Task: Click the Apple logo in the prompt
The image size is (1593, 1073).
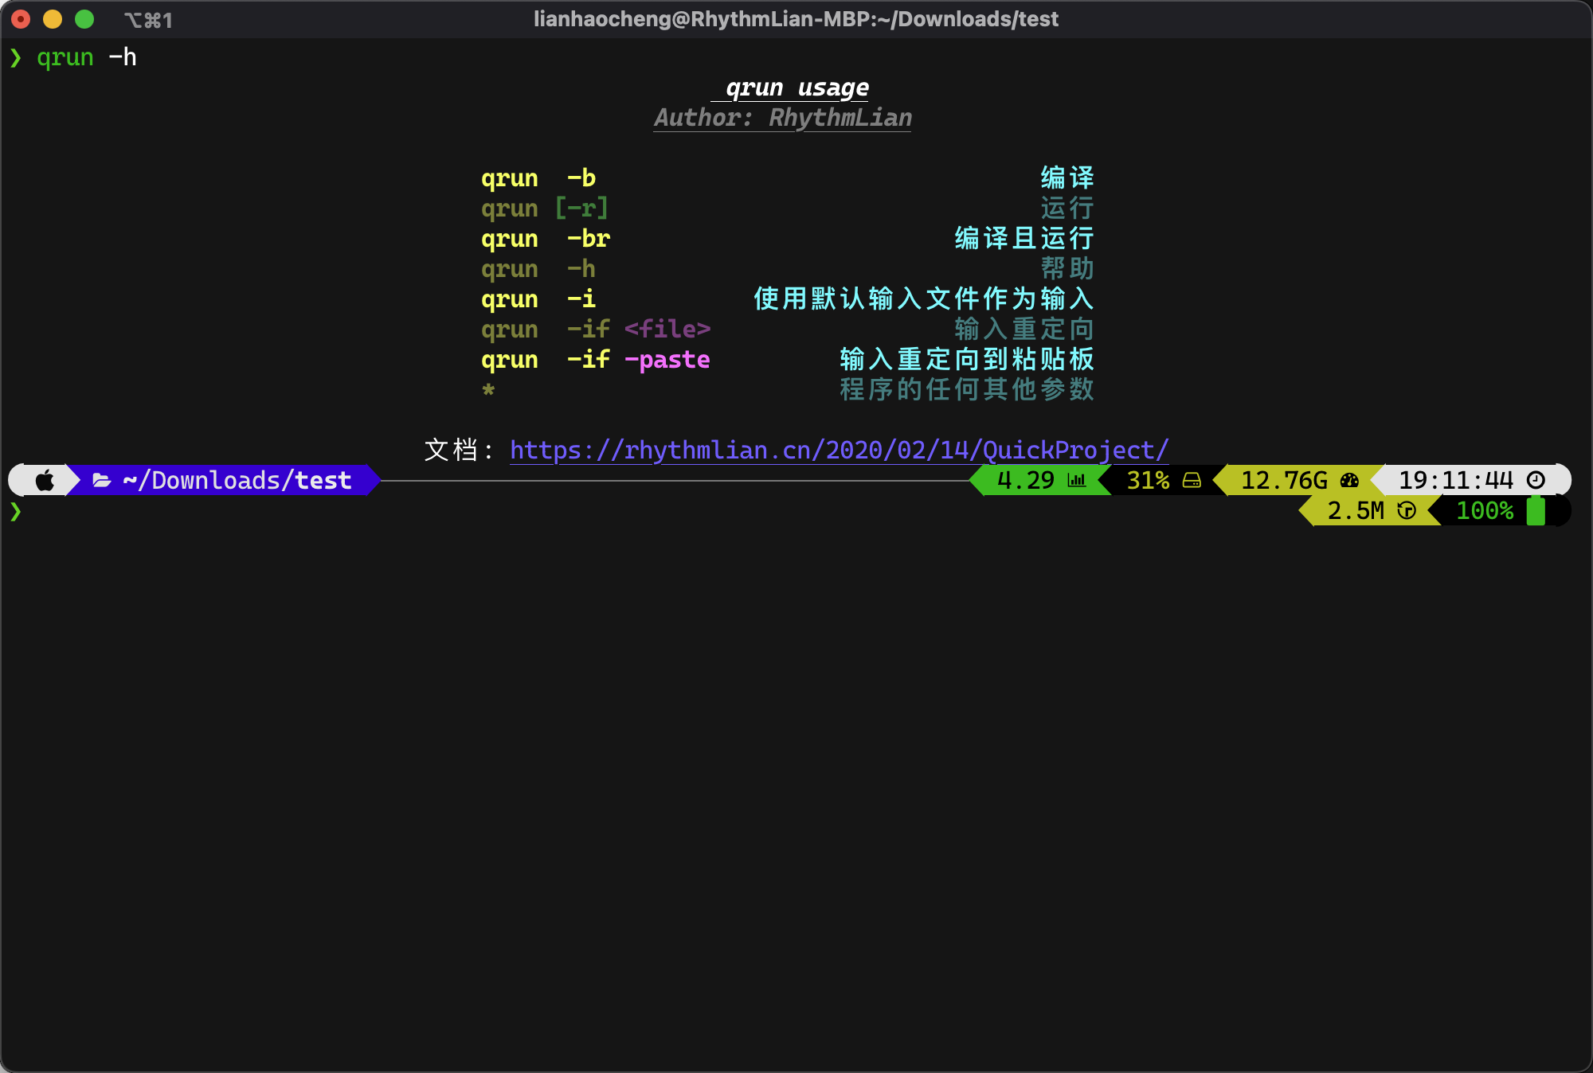Action: 45,480
